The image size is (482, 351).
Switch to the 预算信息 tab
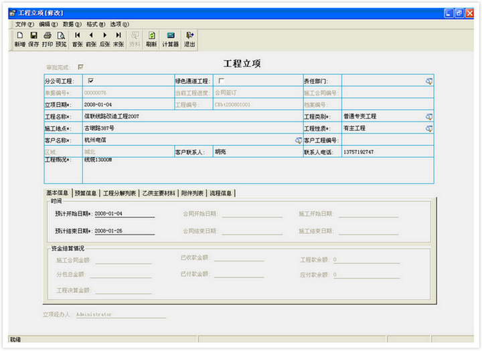(x=86, y=193)
